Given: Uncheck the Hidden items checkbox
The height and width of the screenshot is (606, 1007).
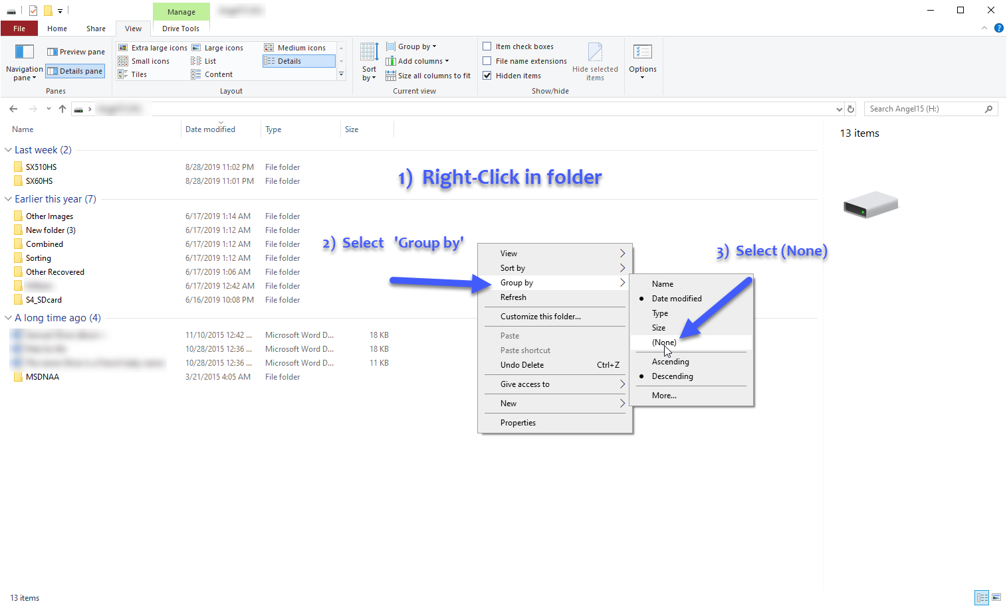Looking at the screenshot, I should pos(487,76).
